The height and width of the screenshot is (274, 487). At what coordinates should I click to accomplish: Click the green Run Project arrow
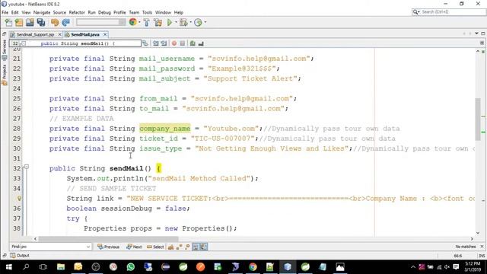170,22
